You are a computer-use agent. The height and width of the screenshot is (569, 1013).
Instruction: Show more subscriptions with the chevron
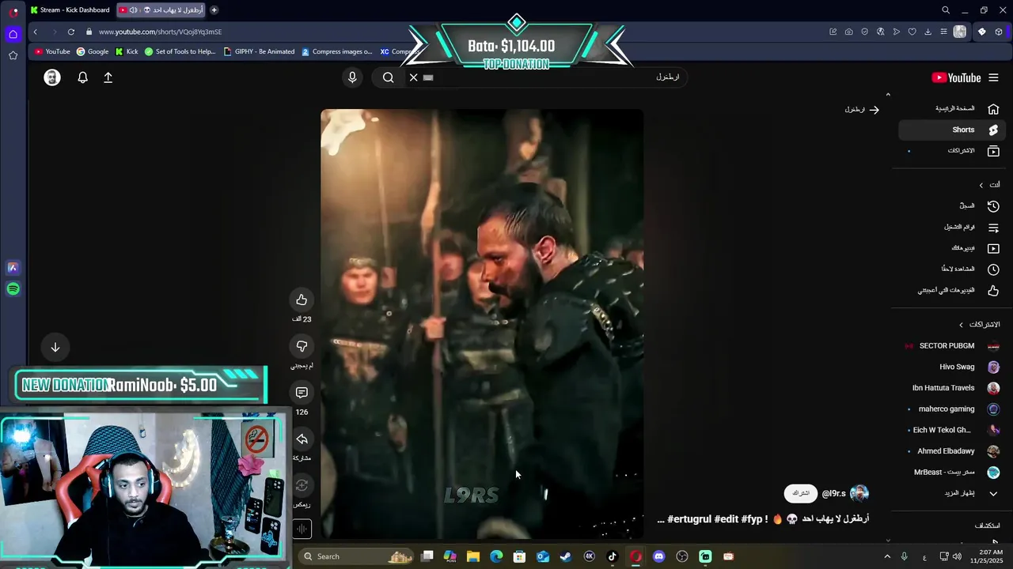click(993, 493)
